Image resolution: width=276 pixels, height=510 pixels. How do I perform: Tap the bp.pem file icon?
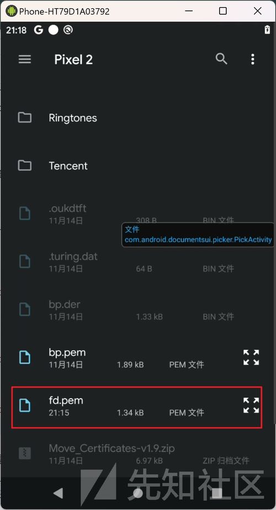25,358
